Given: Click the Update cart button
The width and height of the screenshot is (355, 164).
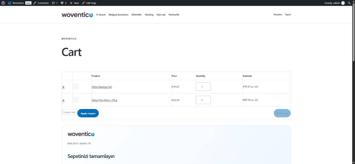Looking at the screenshot, I should pos(282,113).
